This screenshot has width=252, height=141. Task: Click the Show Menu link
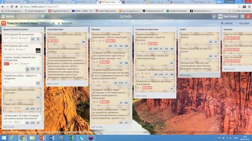click(243, 23)
